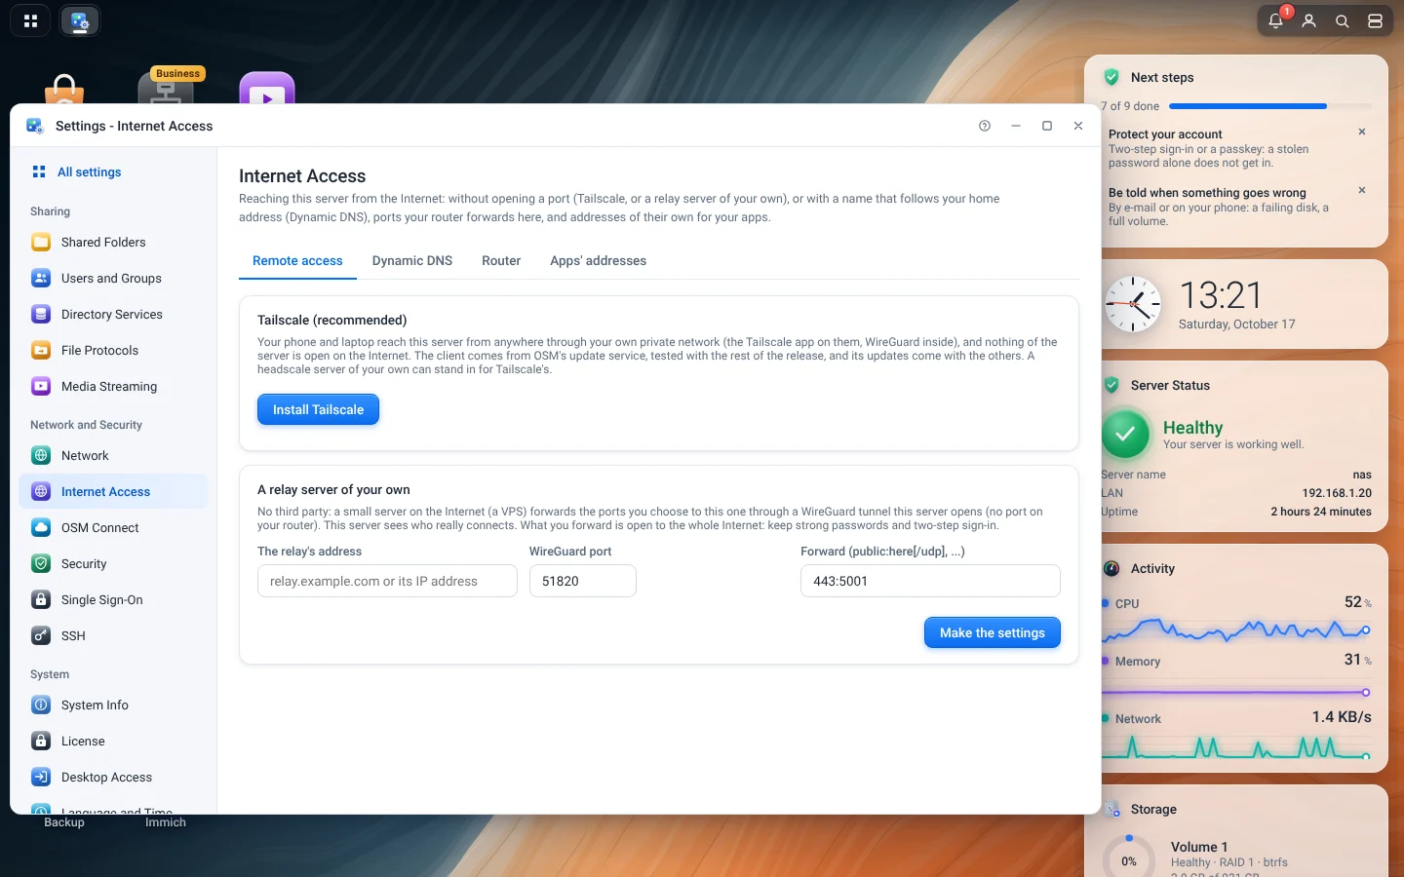
Task: Select OSM Connect in sidebar
Action: (x=113, y=527)
